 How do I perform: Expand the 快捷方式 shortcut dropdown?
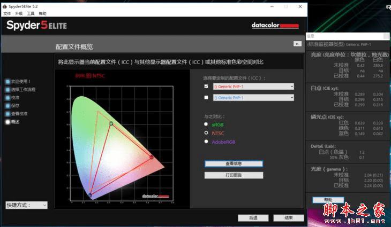pos(26,205)
